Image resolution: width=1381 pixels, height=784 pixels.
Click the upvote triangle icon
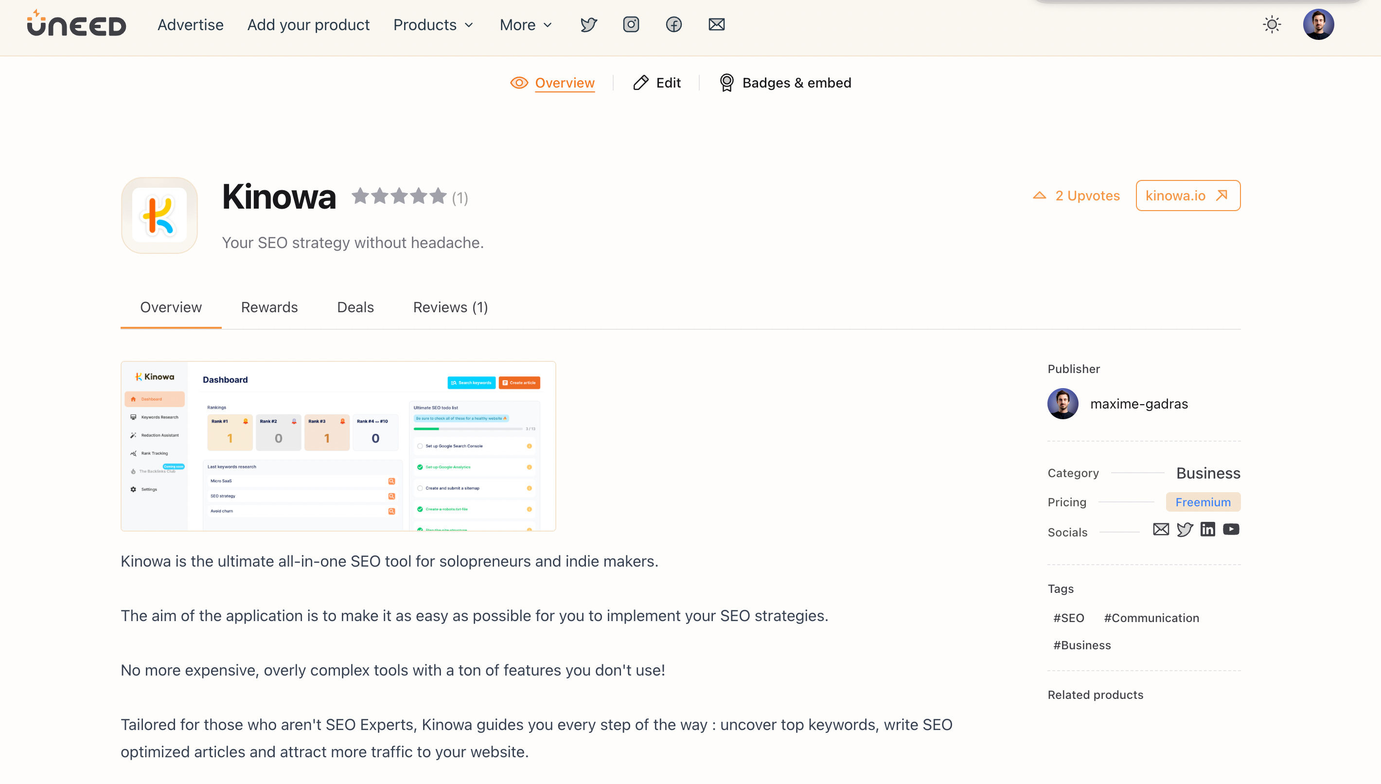[1039, 196]
